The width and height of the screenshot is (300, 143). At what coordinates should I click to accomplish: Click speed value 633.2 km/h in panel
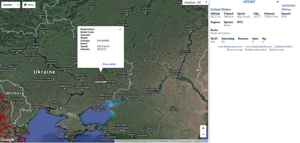pos(244,17)
